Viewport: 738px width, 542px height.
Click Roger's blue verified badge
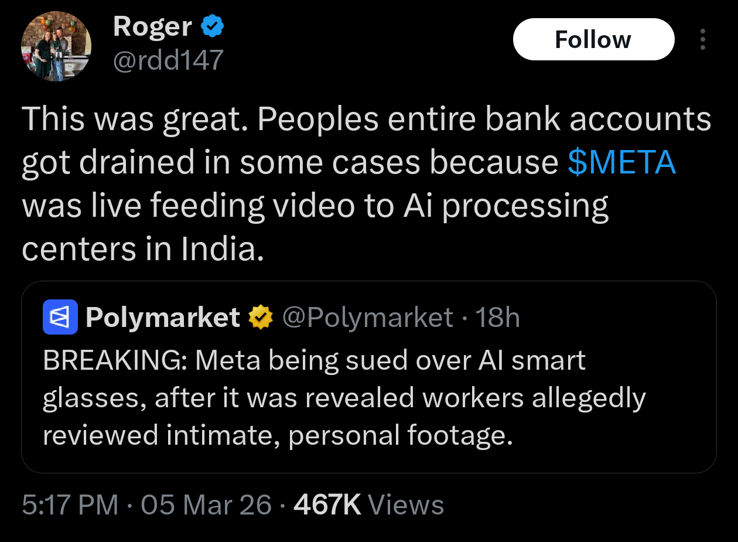pyautogui.click(x=211, y=26)
